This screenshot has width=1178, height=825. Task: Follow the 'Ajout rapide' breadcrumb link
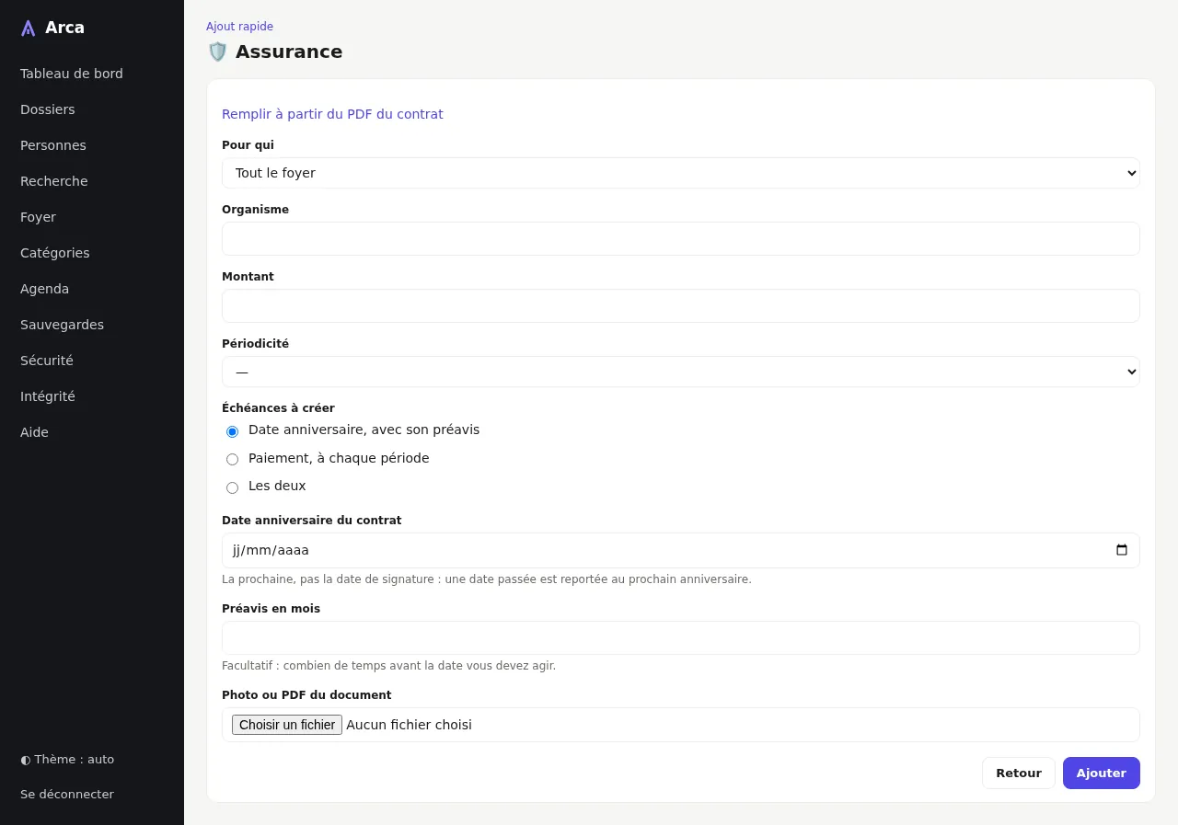point(239,27)
